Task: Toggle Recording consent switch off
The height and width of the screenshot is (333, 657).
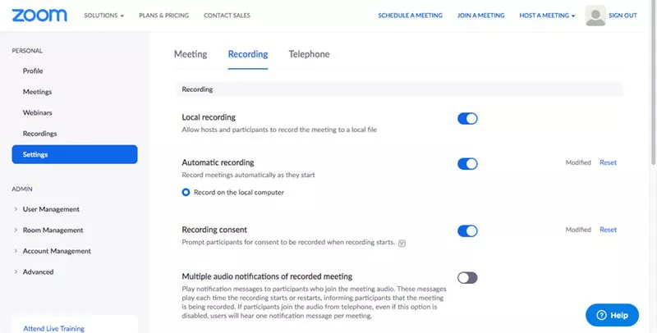Action: [x=467, y=230]
